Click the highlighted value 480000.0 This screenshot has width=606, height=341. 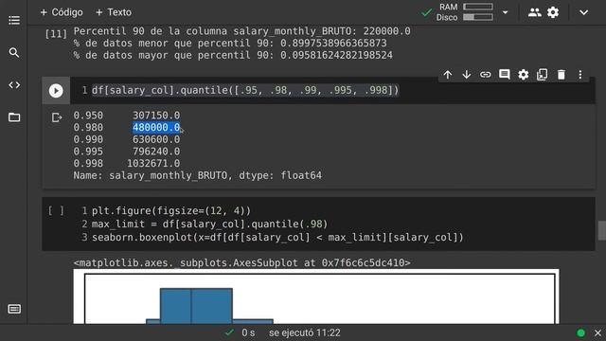156,127
